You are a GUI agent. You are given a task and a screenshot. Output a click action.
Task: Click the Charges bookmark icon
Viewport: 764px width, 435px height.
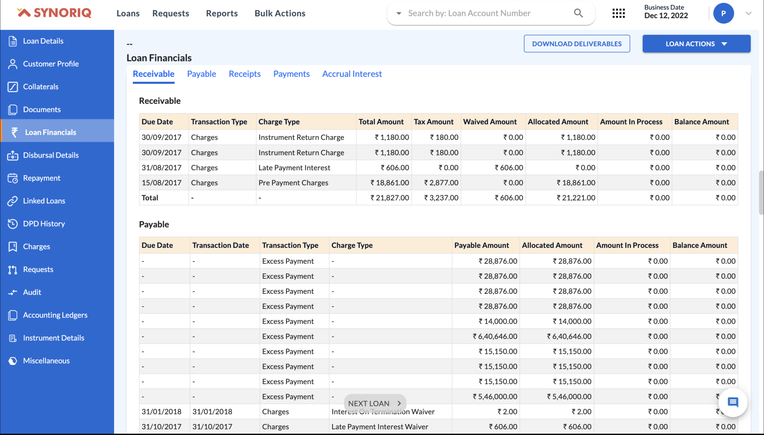[13, 247]
